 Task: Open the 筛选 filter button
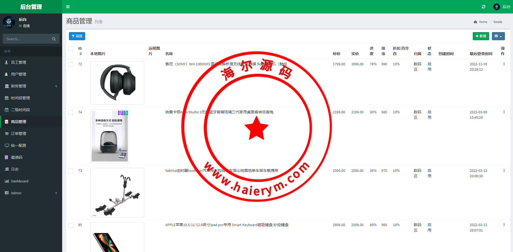coord(77,36)
